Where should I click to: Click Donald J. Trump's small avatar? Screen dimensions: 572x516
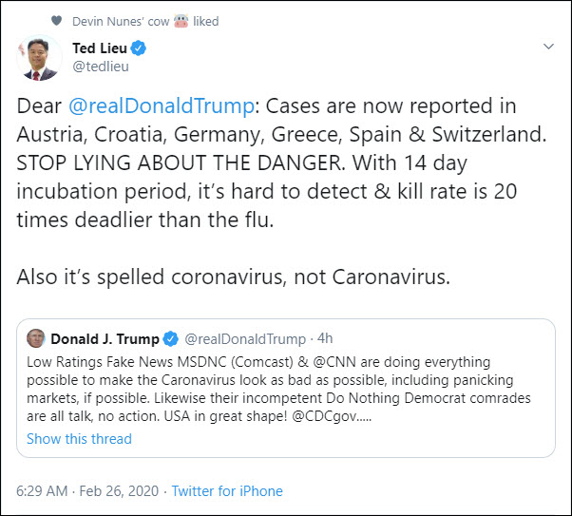click(36, 339)
